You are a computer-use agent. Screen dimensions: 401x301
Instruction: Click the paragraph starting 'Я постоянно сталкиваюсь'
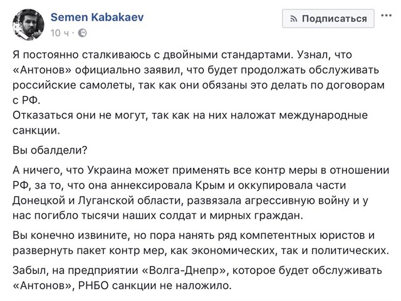point(198,78)
